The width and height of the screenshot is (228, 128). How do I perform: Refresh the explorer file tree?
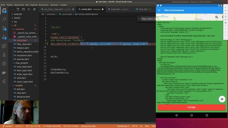tap(29, 9)
